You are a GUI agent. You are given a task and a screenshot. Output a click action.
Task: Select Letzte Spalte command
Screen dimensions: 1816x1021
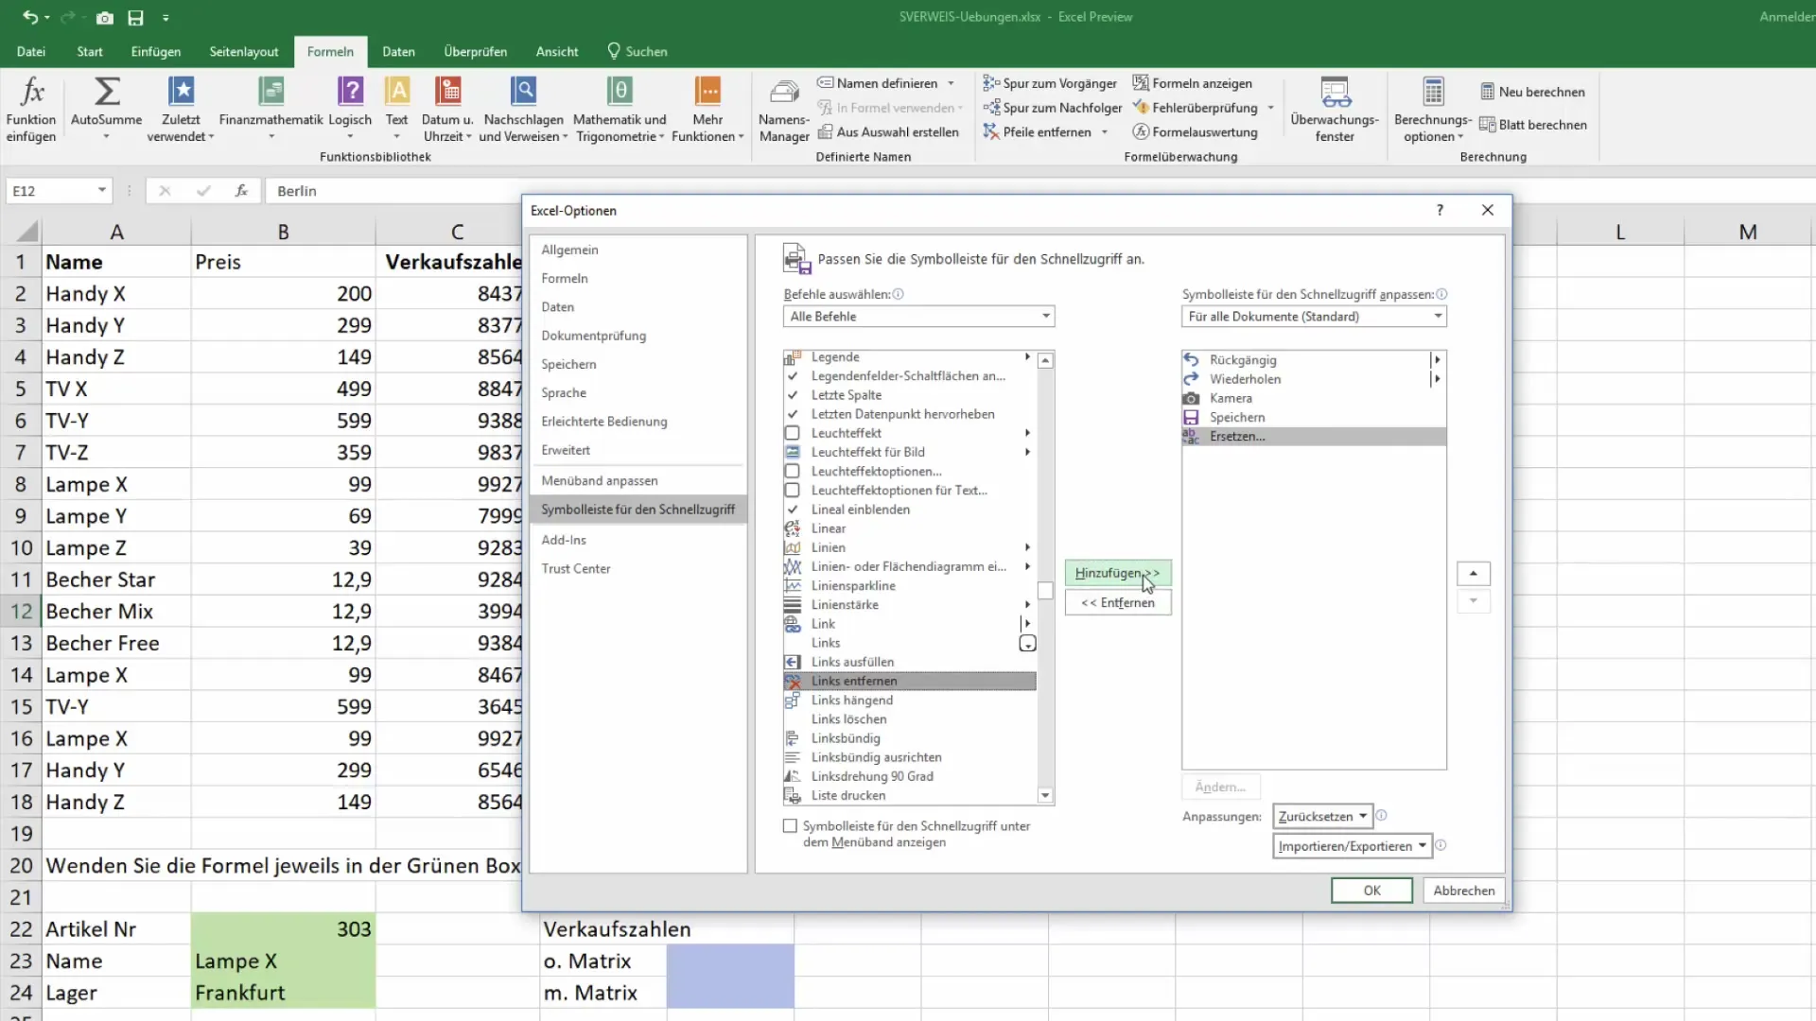(x=908, y=395)
